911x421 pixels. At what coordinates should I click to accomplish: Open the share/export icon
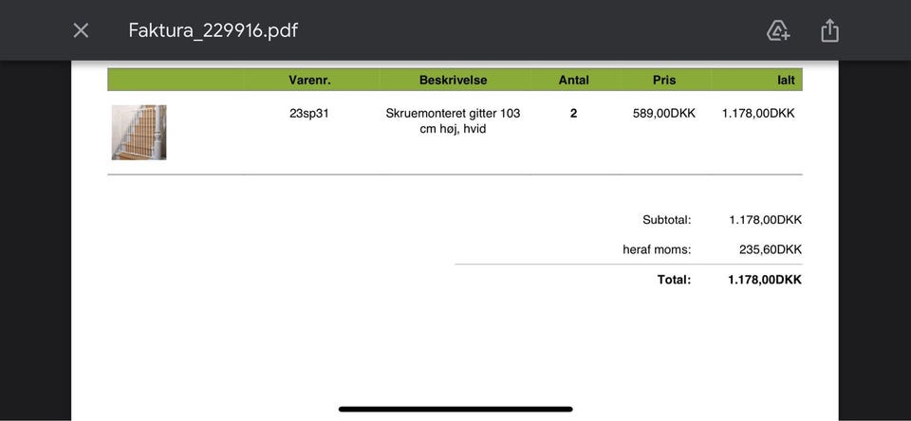pyautogui.click(x=829, y=30)
